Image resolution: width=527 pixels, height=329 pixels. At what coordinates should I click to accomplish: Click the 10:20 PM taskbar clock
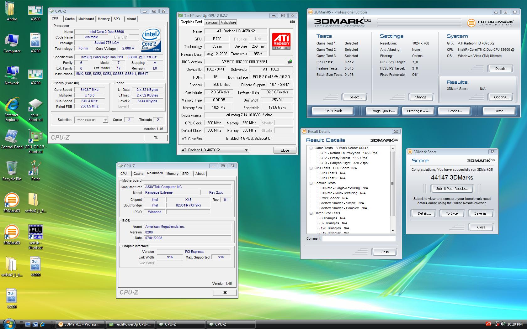[x=515, y=324]
